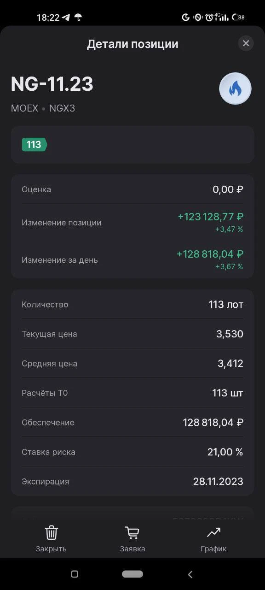The image size is (265, 590).
Task: Tap the blue flame instrument logo
Action: (235, 89)
